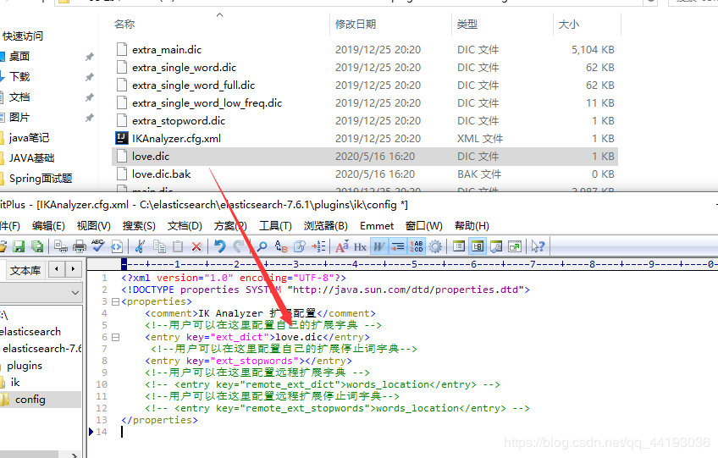718x458 pixels.
Task: Open the Emmet menu
Action: click(x=377, y=226)
